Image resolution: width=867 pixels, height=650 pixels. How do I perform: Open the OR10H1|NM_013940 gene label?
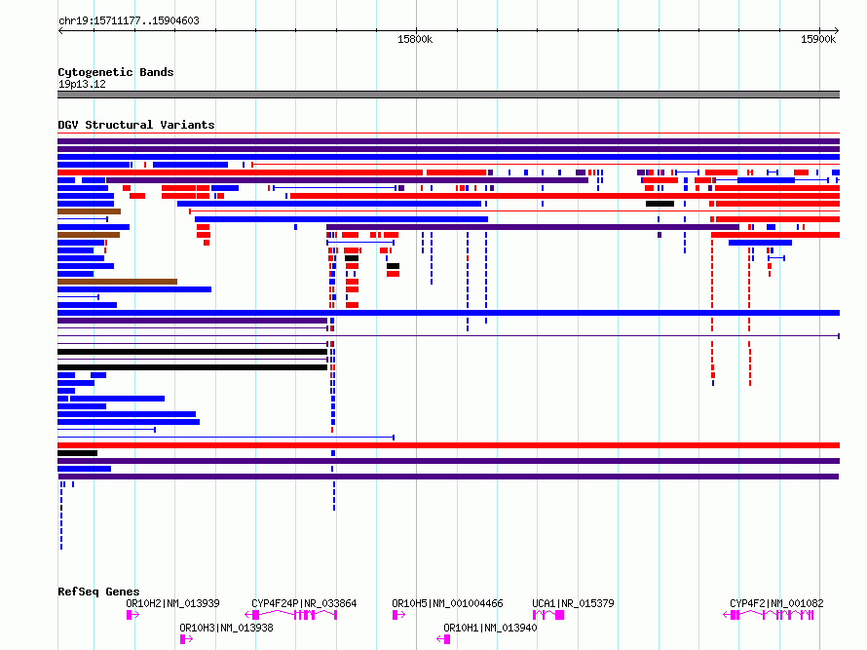pyautogui.click(x=490, y=628)
